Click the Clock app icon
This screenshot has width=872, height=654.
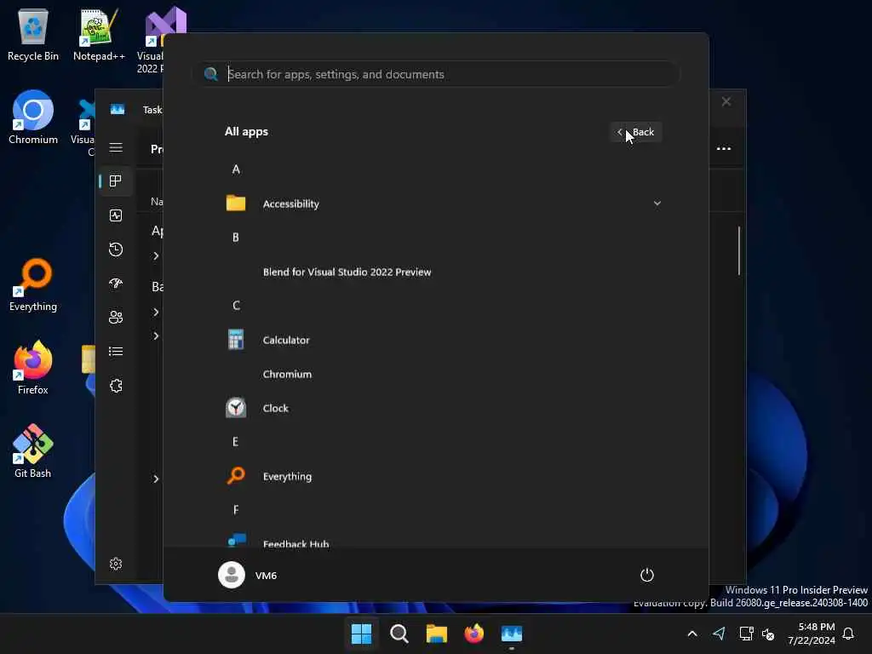236,408
